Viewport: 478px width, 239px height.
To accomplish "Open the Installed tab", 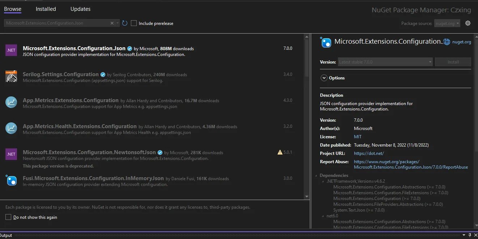I will point(46,9).
